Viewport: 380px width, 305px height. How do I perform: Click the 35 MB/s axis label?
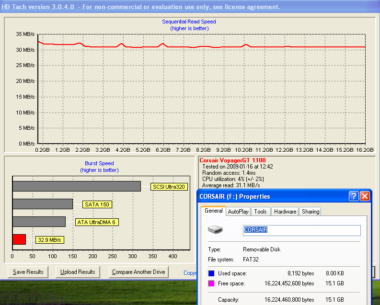click(x=25, y=34)
